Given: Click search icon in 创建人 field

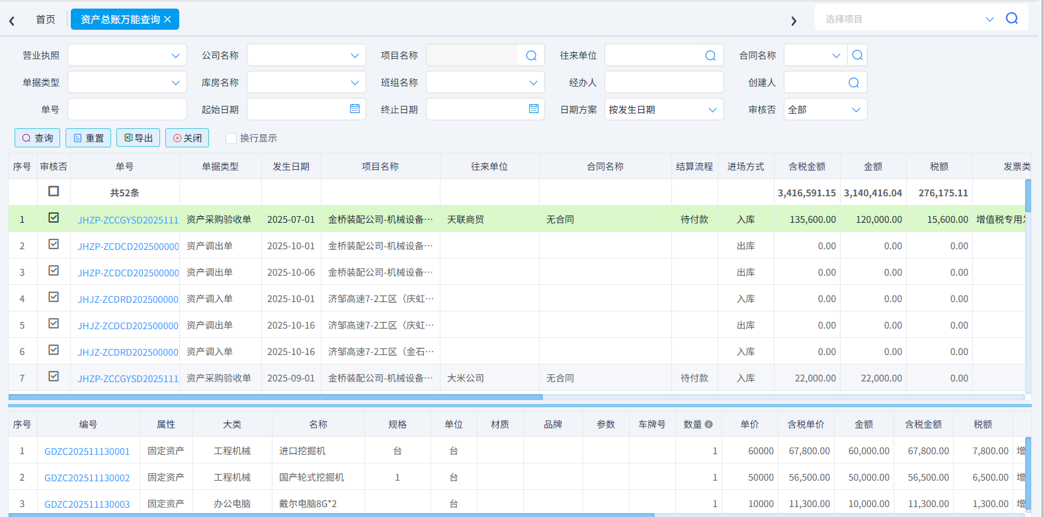Looking at the screenshot, I should click(x=854, y=83).
